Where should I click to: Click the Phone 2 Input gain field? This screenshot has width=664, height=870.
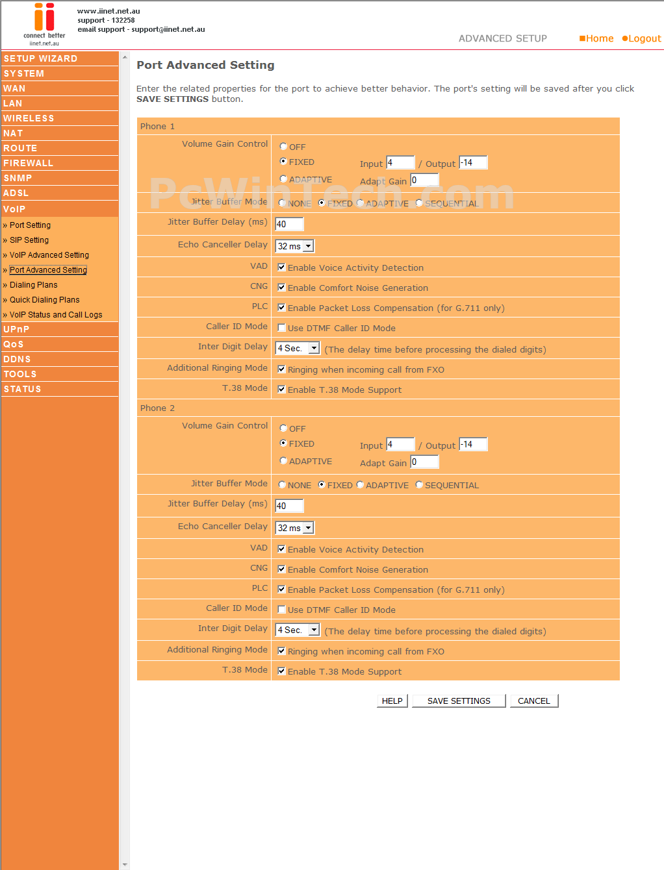click(400, 444)
